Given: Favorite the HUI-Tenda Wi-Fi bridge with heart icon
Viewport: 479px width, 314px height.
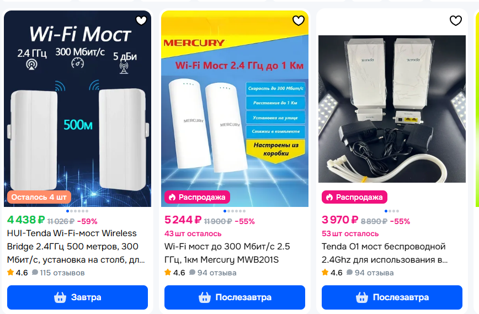Looking at the screenshot, I should [x=141, y=20].
